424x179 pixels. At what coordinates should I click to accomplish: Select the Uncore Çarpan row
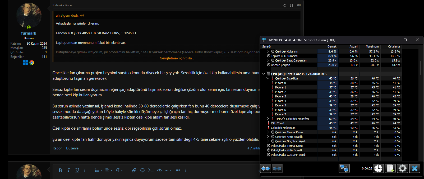(331, 65)
